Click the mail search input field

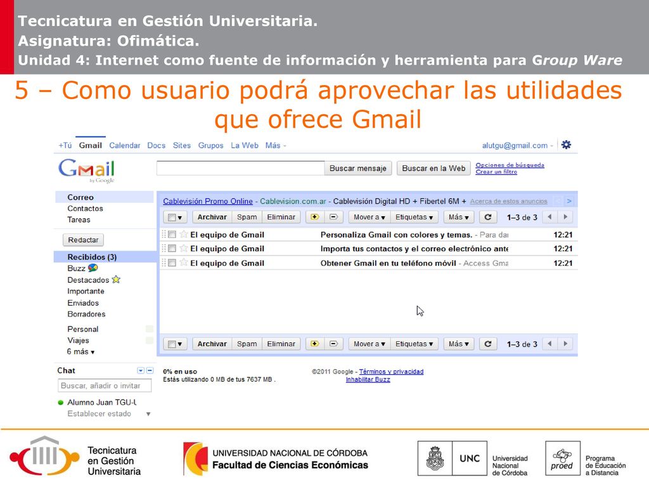point(240,168)
